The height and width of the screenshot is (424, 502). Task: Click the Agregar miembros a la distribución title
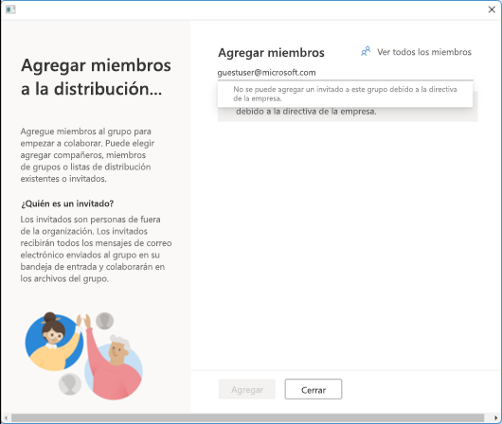pos(96,77)
